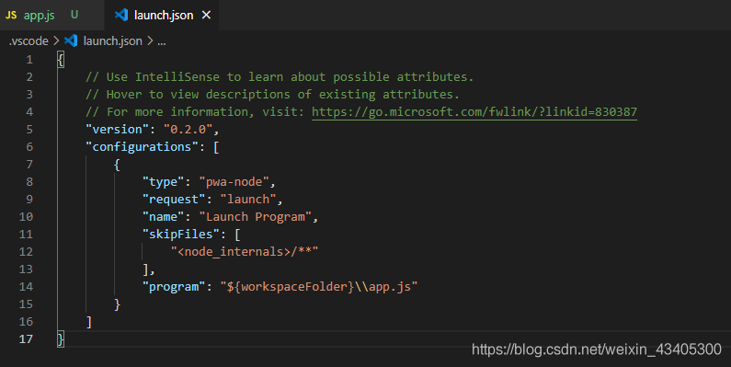Click the "configurations" key
The image size is (731, 367).
pyautogui.click(x=142, y=147)
